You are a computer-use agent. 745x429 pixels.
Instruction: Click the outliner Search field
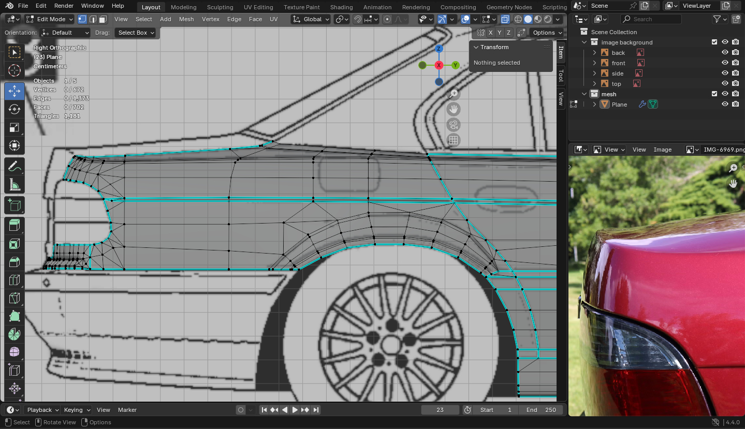651,19
